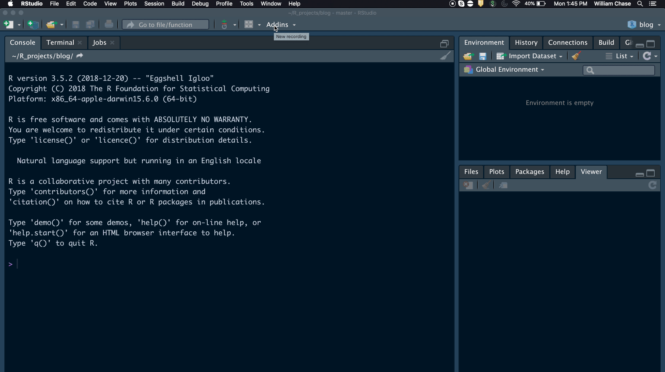
Task: Expand the Git toolbar dropdown arrow
Action: [235, 25]
